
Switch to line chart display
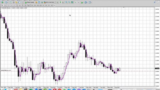(63, 2)
